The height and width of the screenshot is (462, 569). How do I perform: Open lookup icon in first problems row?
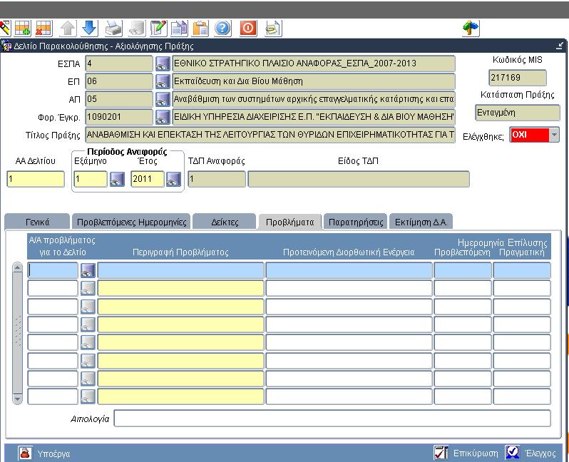pos(88,270)
